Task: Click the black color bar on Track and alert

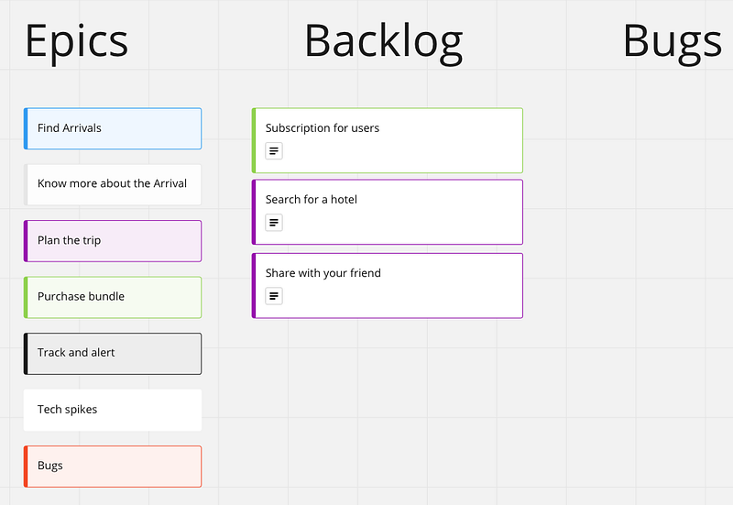Action: [26, 353]
